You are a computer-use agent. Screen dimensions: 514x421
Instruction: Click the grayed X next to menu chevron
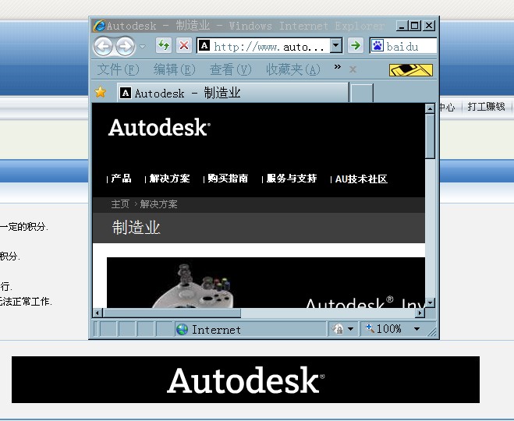click(x=353, y=69)
